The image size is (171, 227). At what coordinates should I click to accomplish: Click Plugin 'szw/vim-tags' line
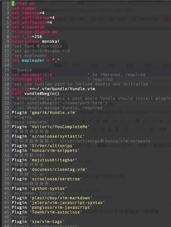click(x=38, y=222)
